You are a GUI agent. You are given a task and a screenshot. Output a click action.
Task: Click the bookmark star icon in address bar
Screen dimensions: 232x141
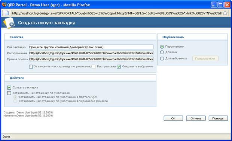[225, 13]
